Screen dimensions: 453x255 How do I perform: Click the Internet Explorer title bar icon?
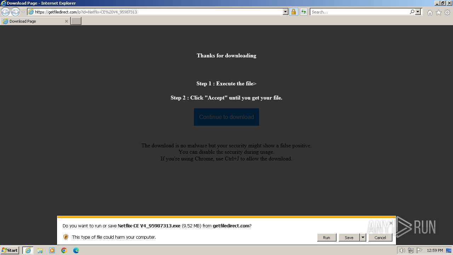4,3
